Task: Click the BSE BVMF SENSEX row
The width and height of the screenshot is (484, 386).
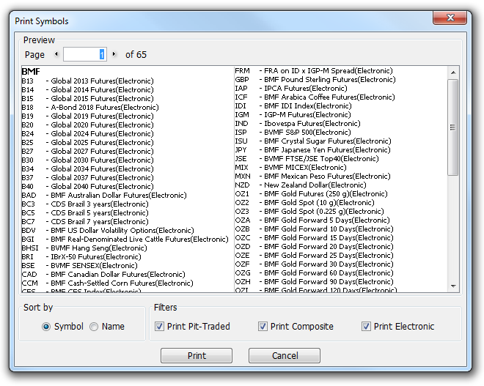Action: [x=79, y=265]
